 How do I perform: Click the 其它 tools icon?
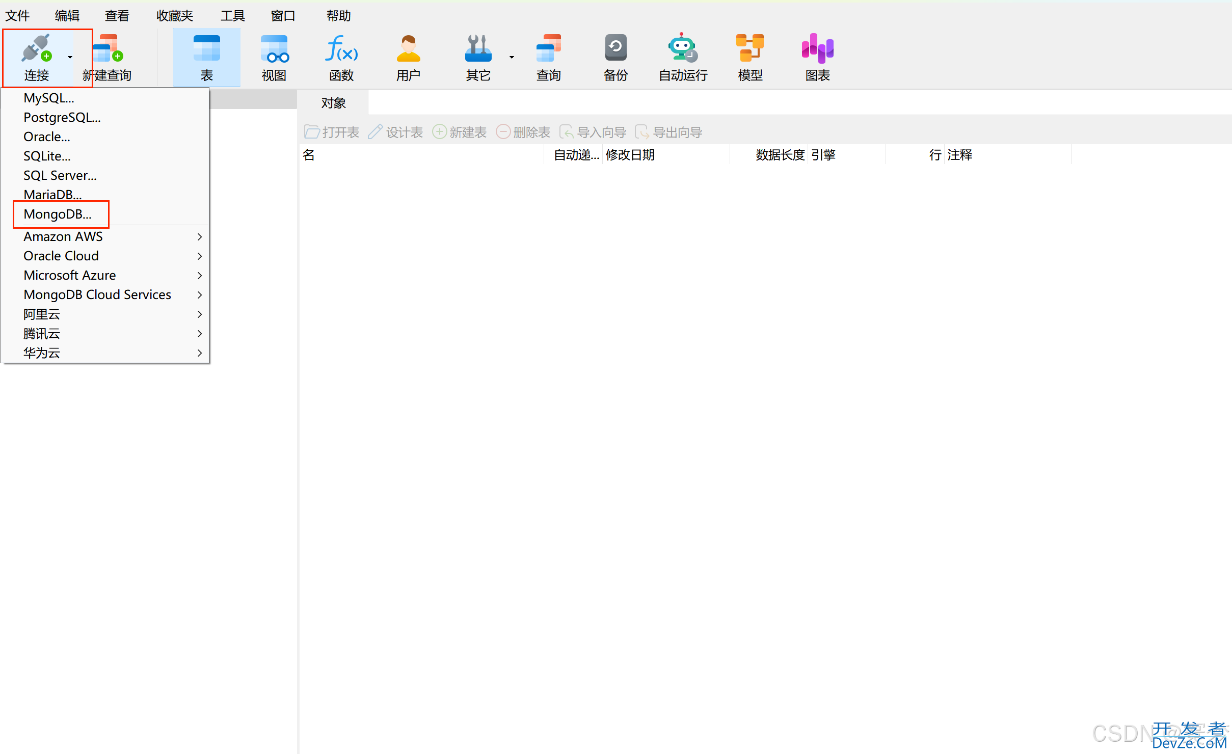478,48
